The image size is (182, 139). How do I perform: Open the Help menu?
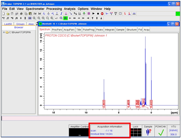click(x=107, y=9)
